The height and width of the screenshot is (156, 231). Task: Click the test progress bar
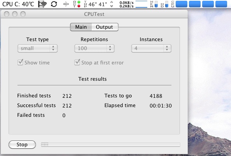(111, 145)
